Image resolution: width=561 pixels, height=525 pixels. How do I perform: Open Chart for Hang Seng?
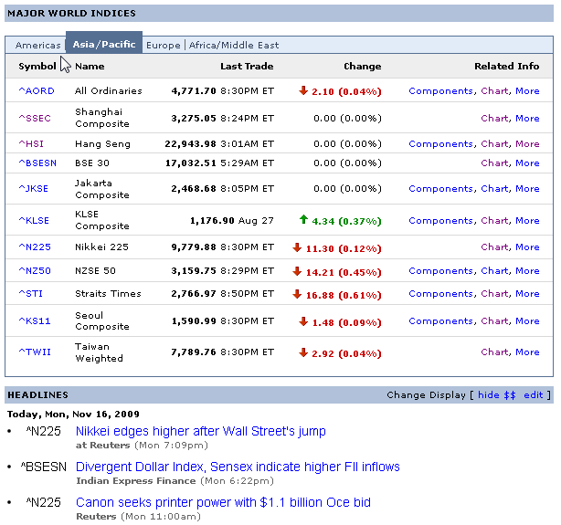click(494, 144)
